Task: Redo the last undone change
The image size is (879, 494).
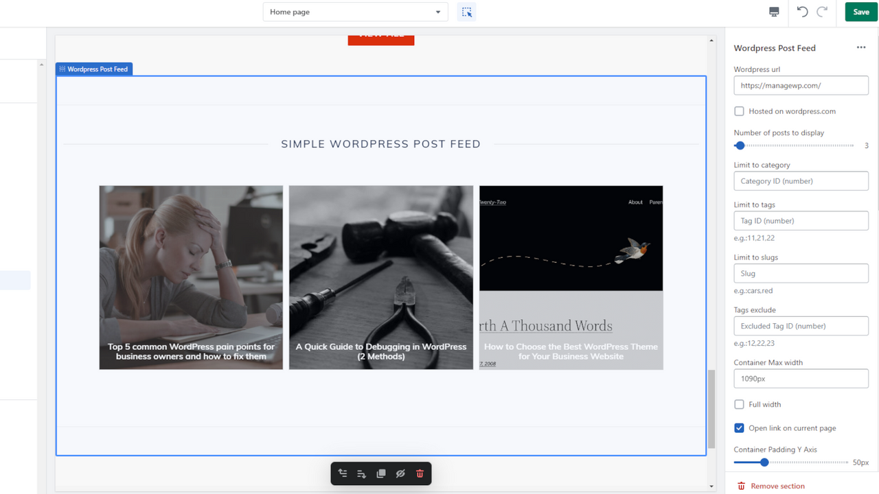Action: [822, 12]
